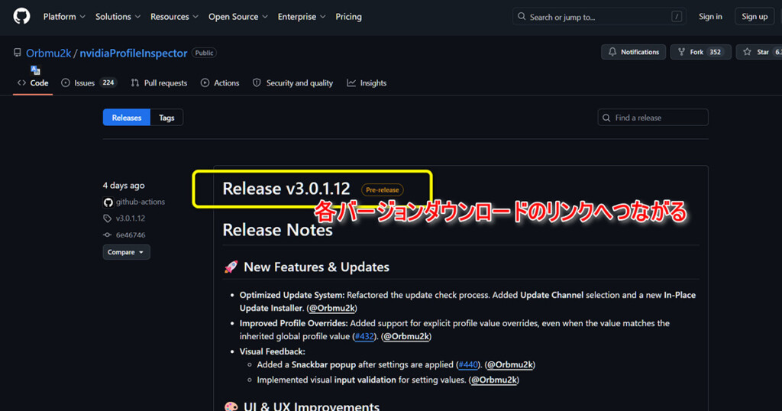Open the Release v3.0.1.12 title link
This screenshot has height=411, width=782.
pyautogui.click(x=286, y=189)
